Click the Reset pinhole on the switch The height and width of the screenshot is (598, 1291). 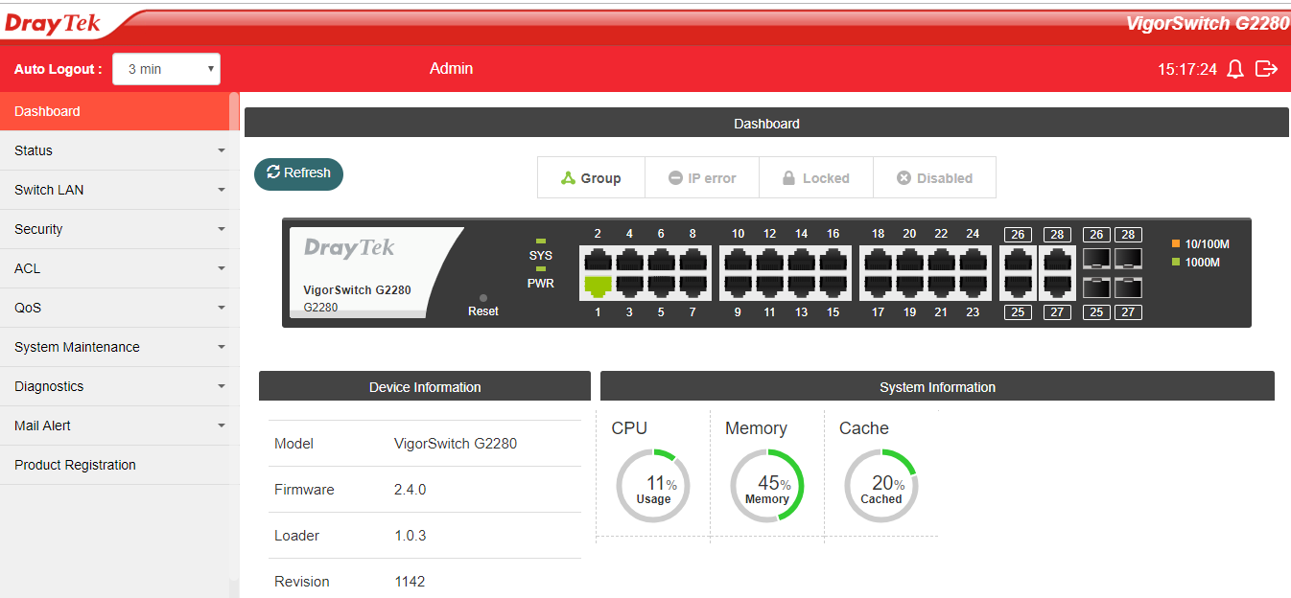pos(483,298)
